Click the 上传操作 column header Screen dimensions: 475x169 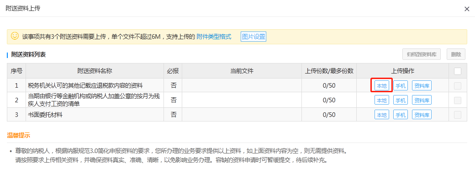click(402, 71)
